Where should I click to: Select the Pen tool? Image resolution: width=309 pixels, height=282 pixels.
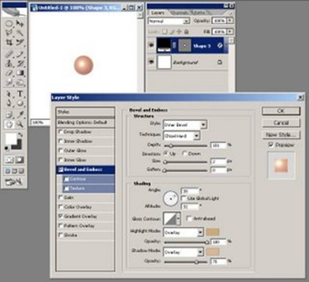(x=9, y=103)
